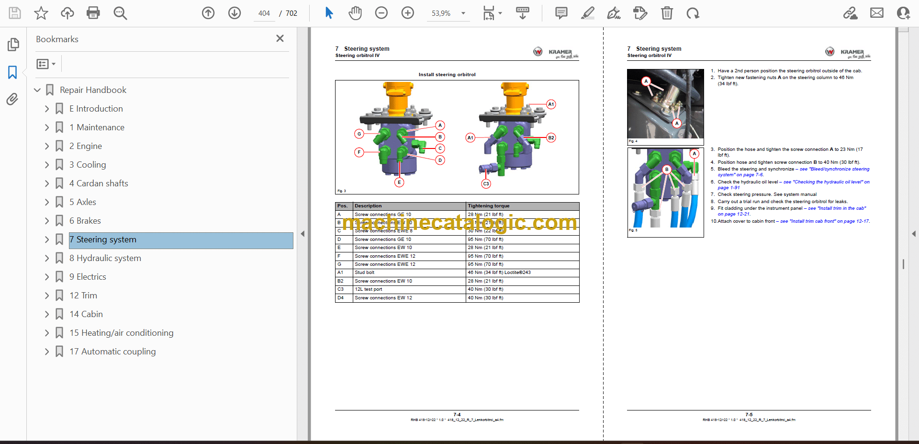919x444 pixels.
Task: Add a star bookmark to file
Action: (x=41, y=13)
